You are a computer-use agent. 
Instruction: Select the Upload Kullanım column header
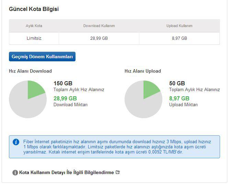[179, 26]
